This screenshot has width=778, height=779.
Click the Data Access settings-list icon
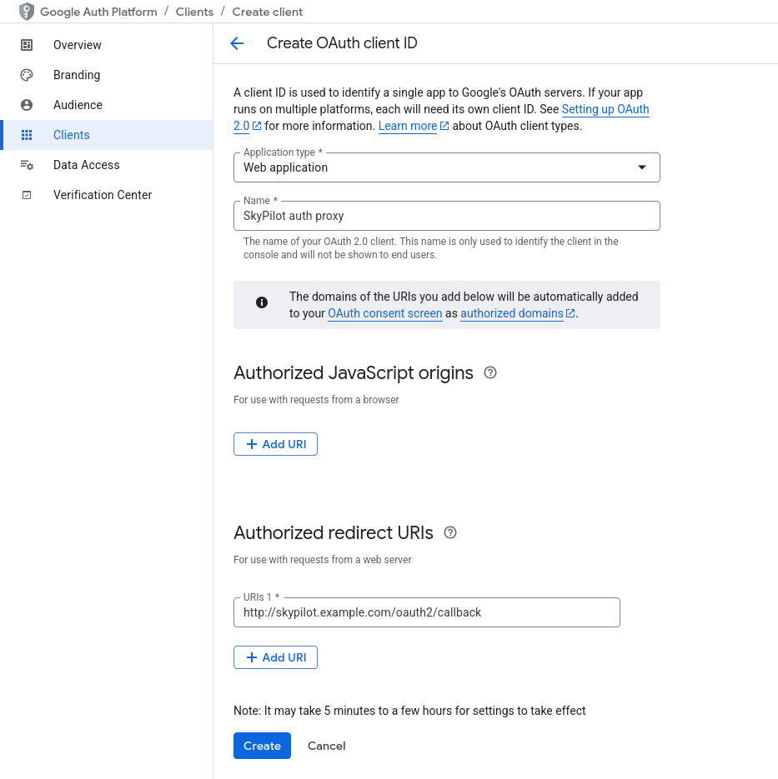(27, 165)
